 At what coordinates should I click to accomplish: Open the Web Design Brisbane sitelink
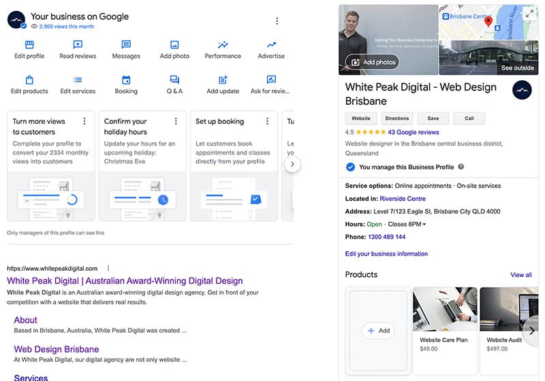pos(57,349)
